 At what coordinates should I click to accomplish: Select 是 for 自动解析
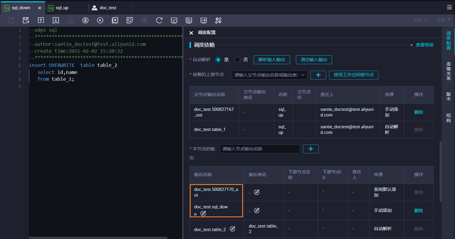[x=218, y=60]
